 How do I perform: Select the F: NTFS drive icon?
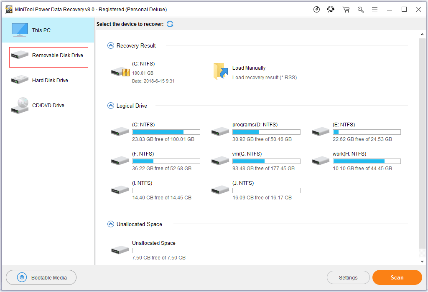(x=120, y=161)
